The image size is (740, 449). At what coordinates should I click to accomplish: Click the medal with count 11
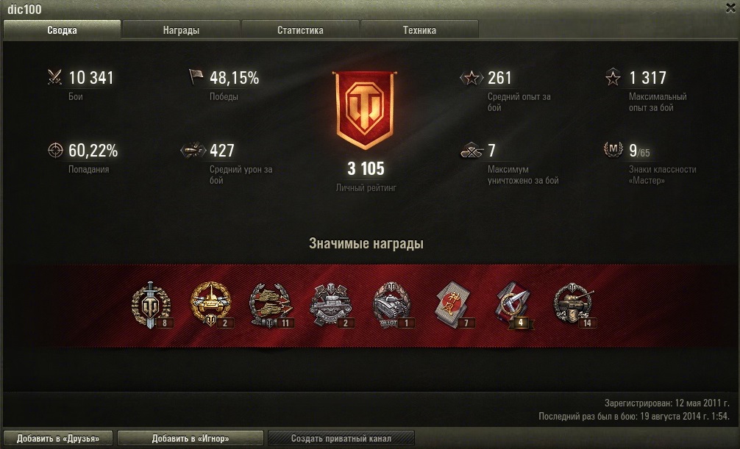point(271,305)
